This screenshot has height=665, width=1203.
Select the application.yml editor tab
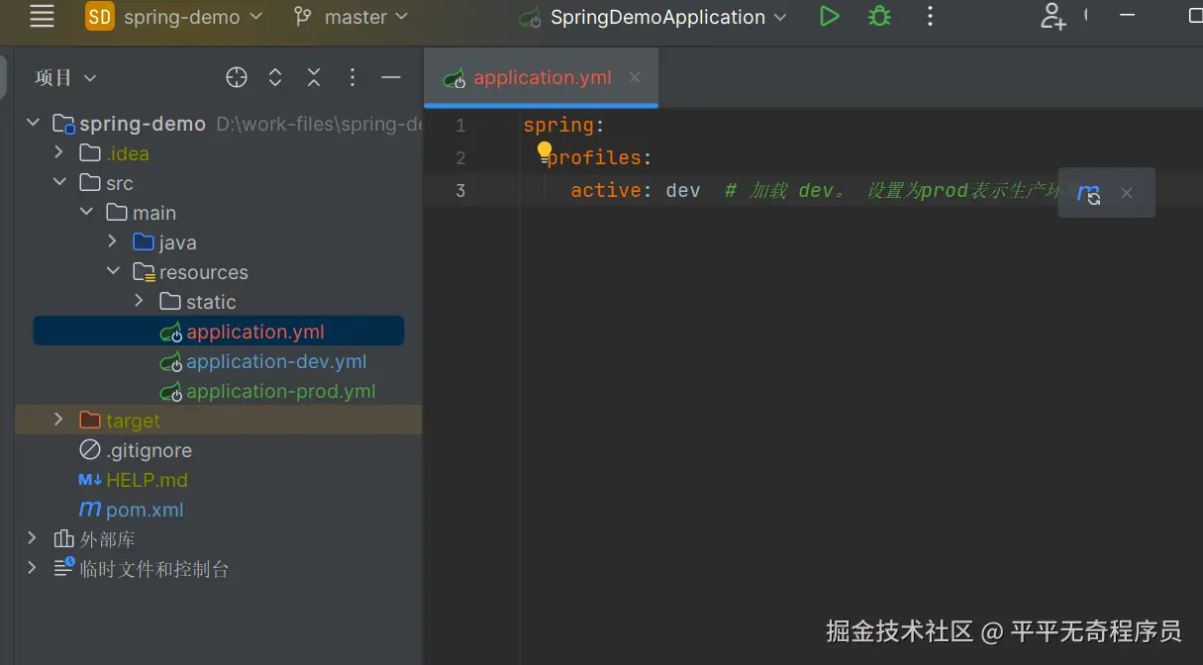[x=542, y=77]
